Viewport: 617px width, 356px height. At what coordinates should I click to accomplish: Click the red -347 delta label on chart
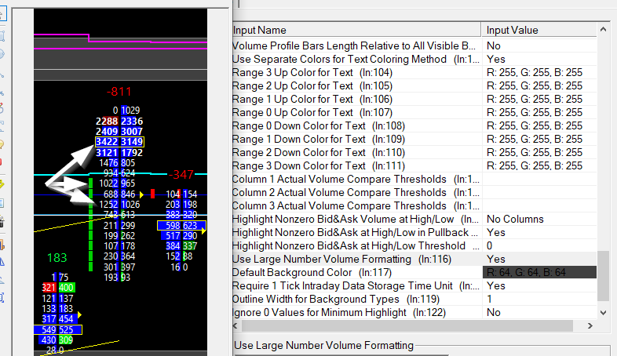pos(181,174)
